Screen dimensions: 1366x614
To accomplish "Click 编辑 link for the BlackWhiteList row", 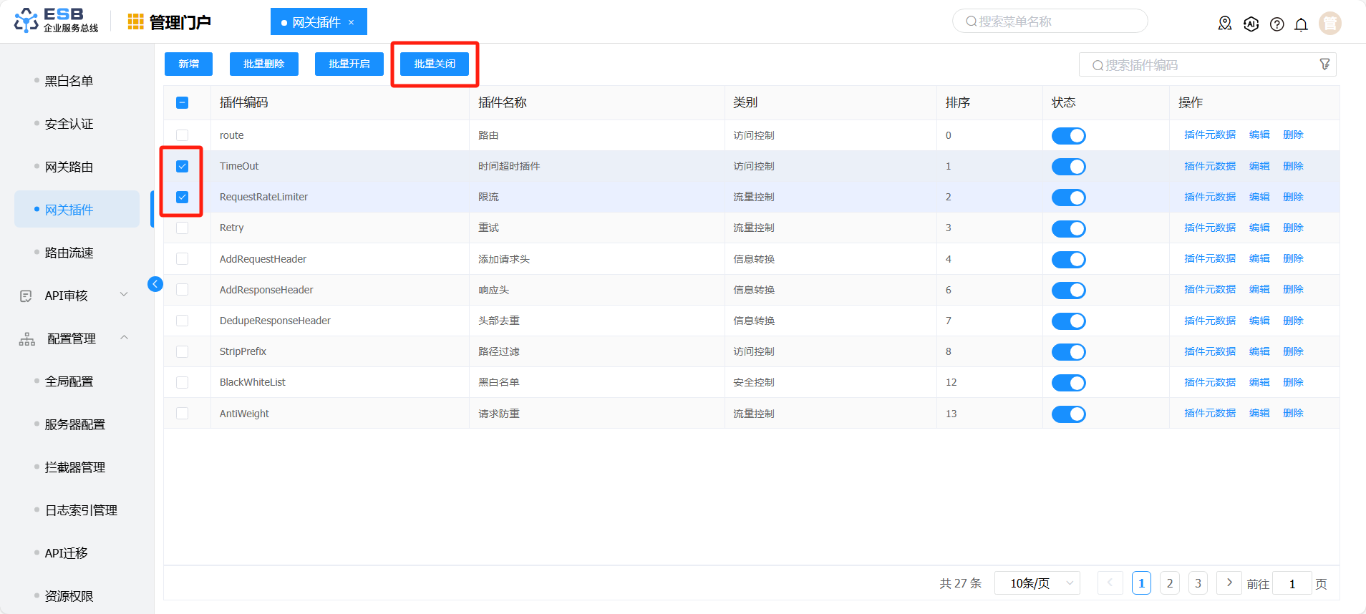I will click(x=1259, y=382).
